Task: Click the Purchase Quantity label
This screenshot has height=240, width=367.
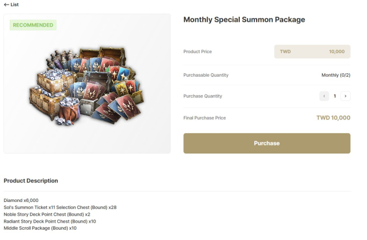Action: [202, 96]
